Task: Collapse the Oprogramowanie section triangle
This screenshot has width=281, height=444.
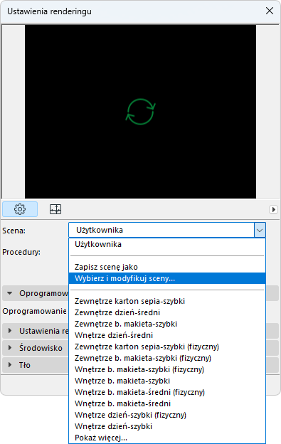Action: click(10, 293)
